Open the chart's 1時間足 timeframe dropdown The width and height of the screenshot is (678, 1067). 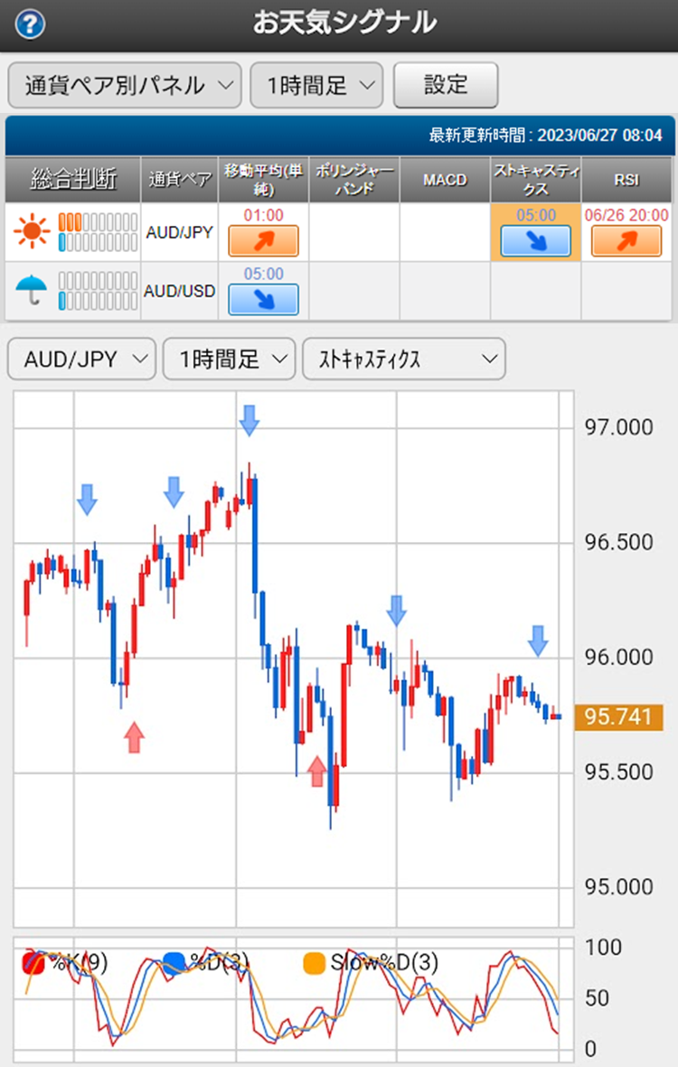click(x=229, y=359)
